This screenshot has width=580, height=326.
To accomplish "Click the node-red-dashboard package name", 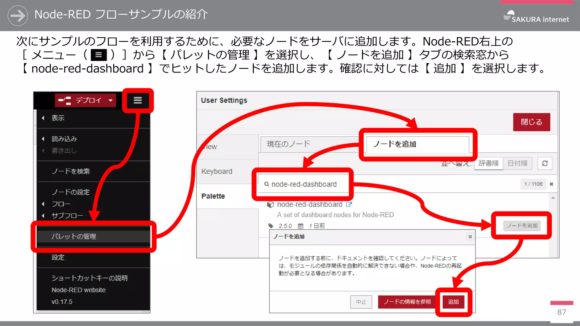I will point(310,204).
